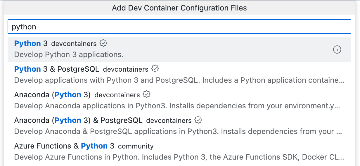Select the Python 3 template

pos(31,44)
